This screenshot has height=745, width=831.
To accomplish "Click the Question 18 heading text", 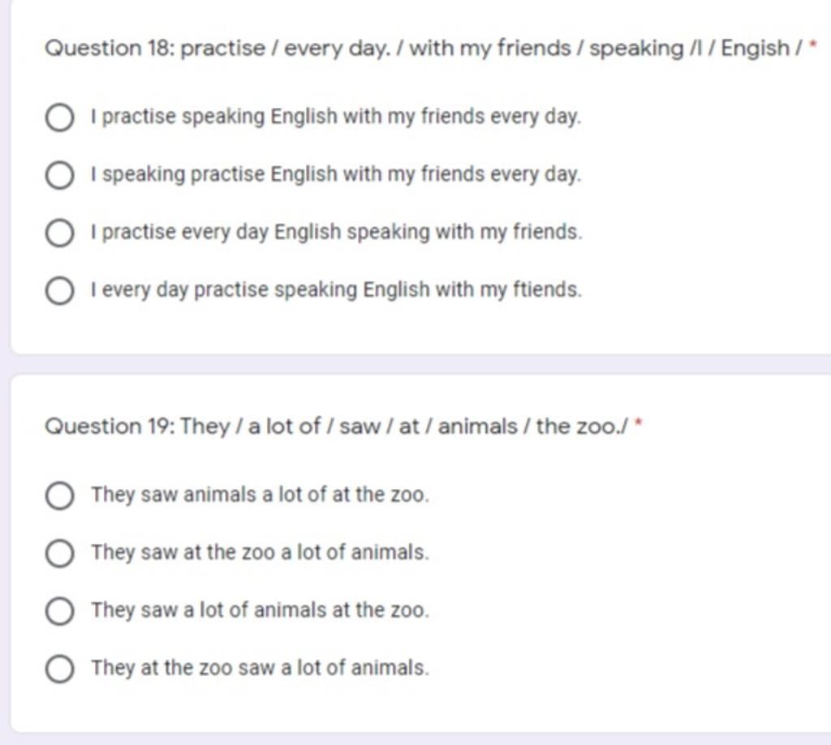I will [424, 49].
